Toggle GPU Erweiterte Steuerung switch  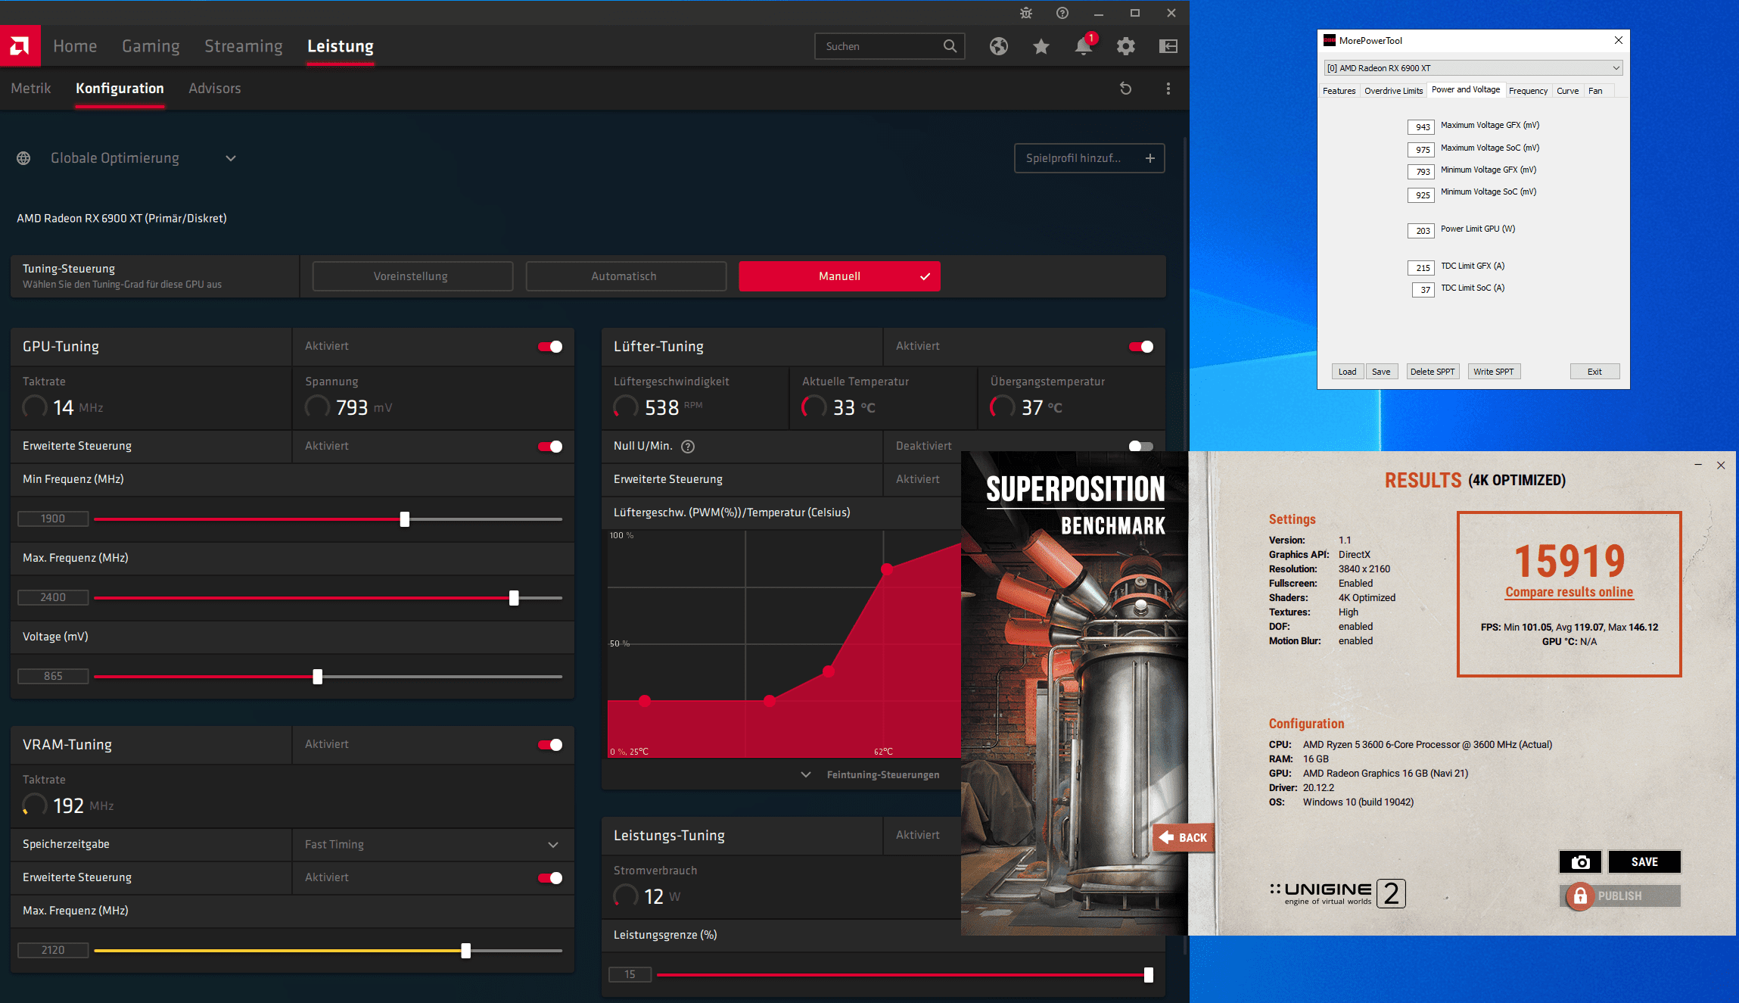[x=550, y=447]
